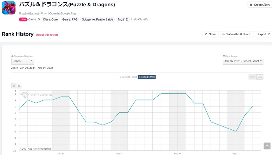272x155 pixels.
Task: Select the Genre: RPG tag
Action: click(70, 19)
